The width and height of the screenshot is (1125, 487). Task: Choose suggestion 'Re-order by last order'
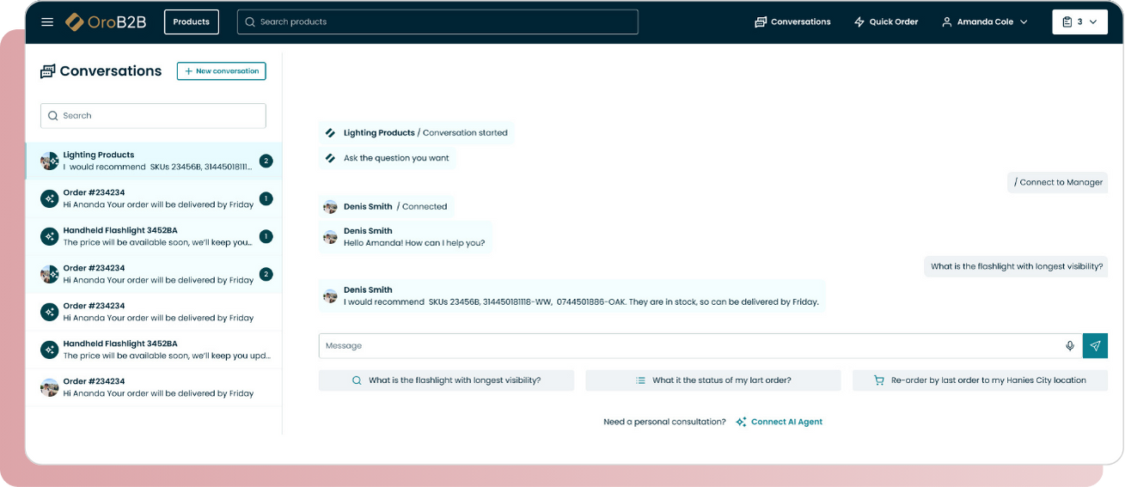coord(980,380)
